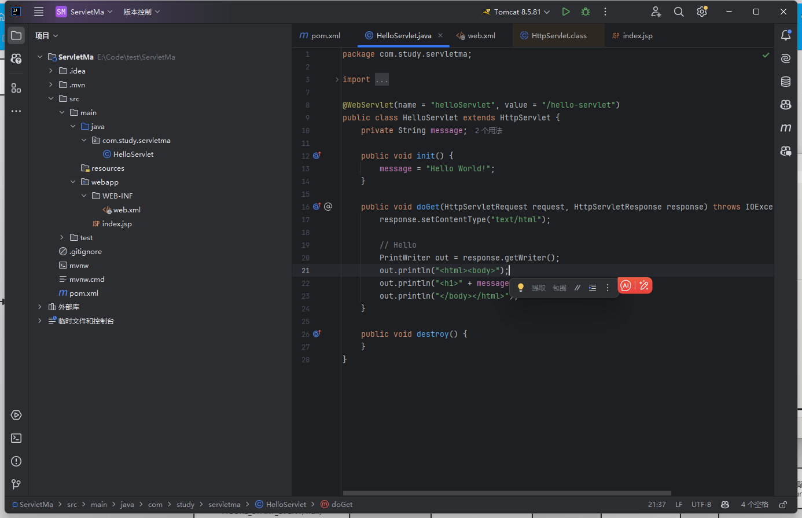
Task: Expand the .mvn folder
Action: 51,85
